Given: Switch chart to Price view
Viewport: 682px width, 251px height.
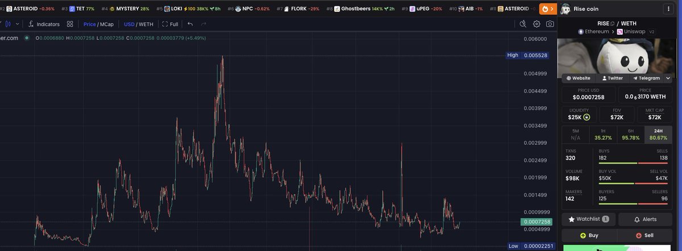Looking at the screenshot, I should (90, 24).
